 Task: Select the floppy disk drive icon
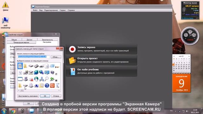[25, 79]
